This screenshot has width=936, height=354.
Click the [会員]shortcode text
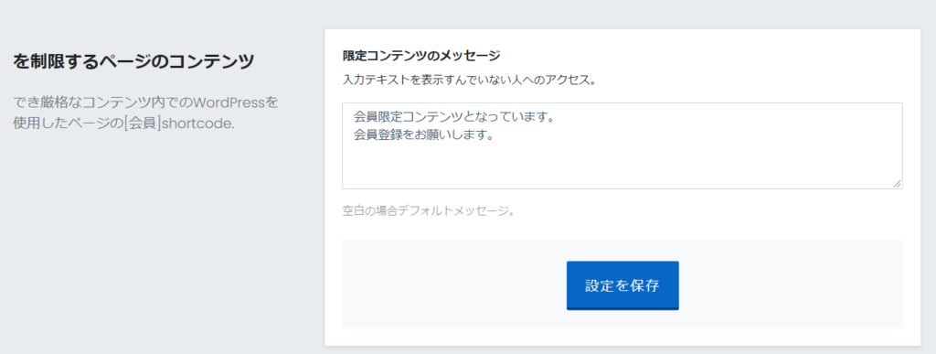click(180, 123)
